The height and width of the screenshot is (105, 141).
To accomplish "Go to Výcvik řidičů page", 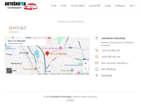I will pos(78,6).
